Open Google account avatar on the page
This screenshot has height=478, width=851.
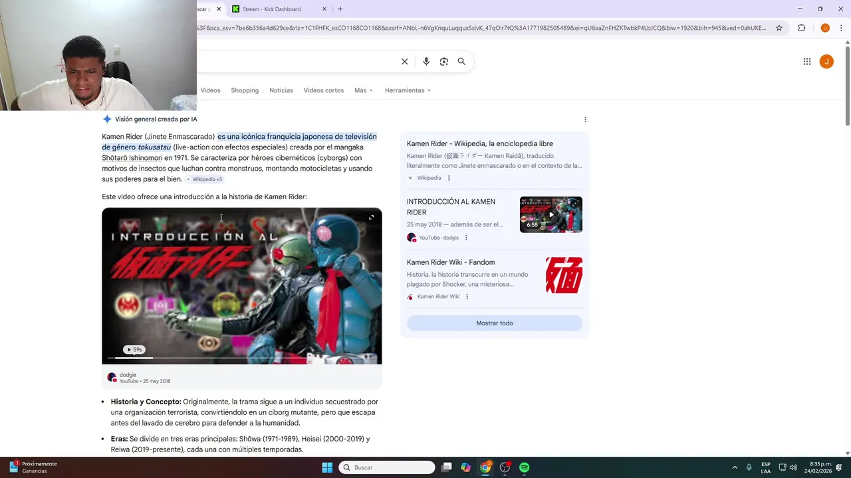coord(826,62)
